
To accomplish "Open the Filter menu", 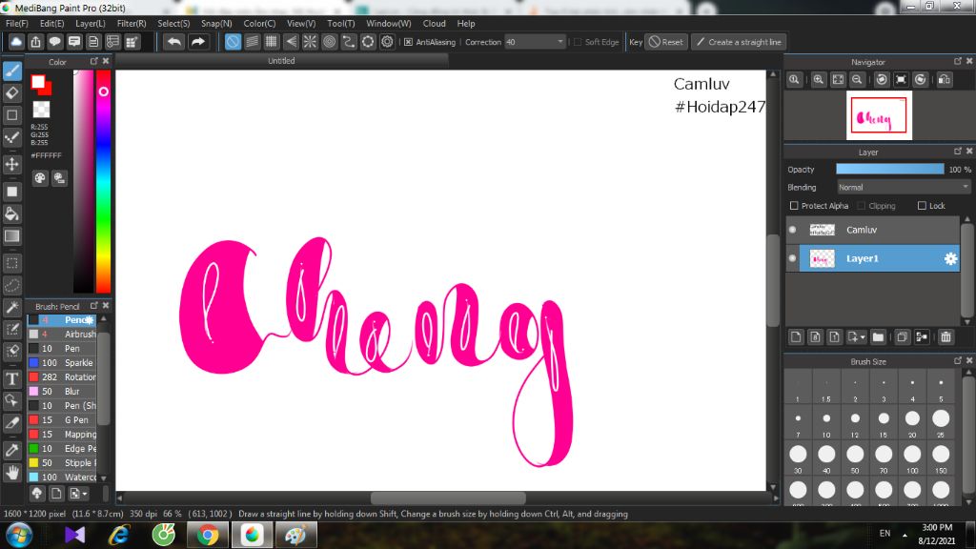I will coord(132,24).
